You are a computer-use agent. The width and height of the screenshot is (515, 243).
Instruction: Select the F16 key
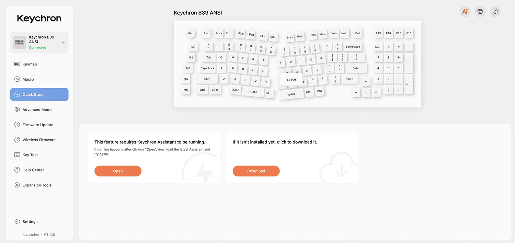click(x=409, y=33)
